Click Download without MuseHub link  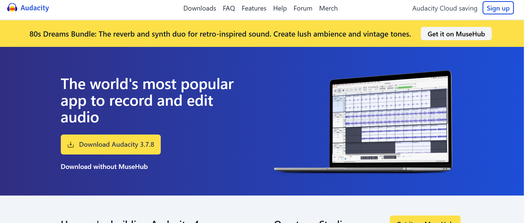tap(104, 166)
